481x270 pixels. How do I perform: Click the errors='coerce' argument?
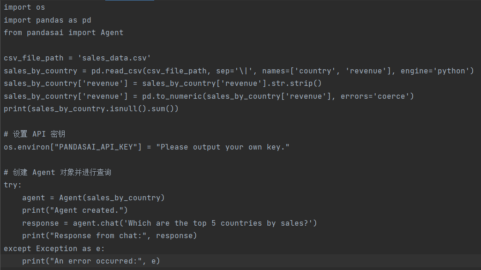pyautogui.click(x=377, y=96)
